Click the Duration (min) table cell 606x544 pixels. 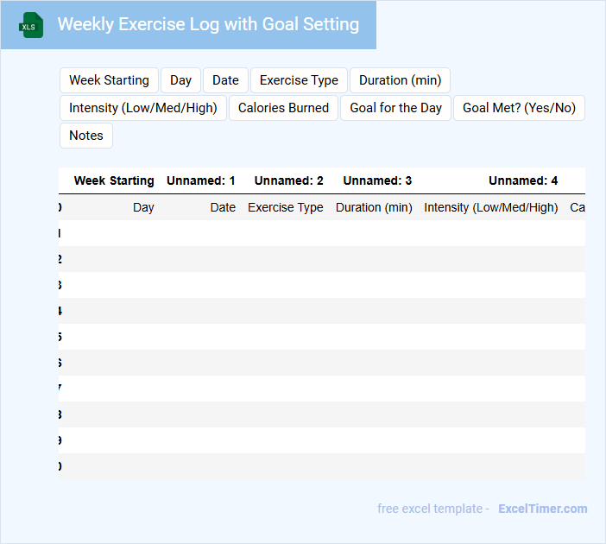click(x=374, y=207)
